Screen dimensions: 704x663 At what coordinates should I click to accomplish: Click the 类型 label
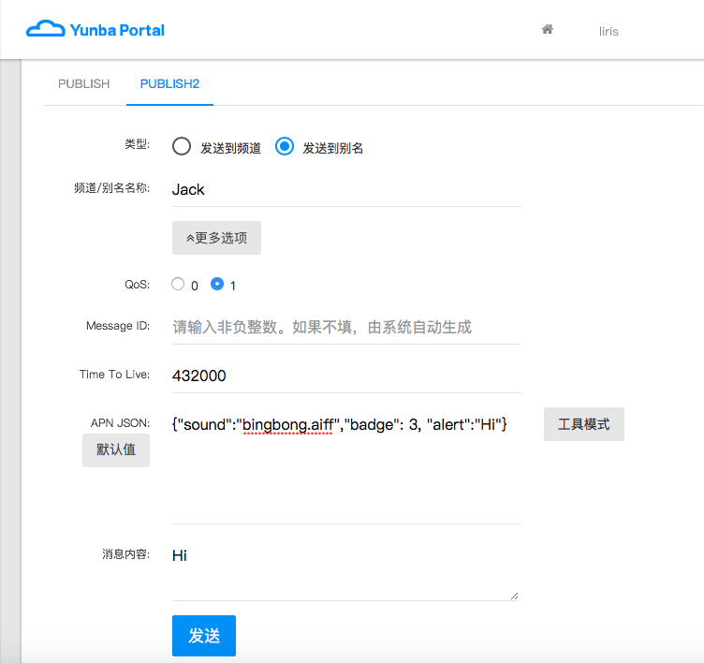click(137, 144)
